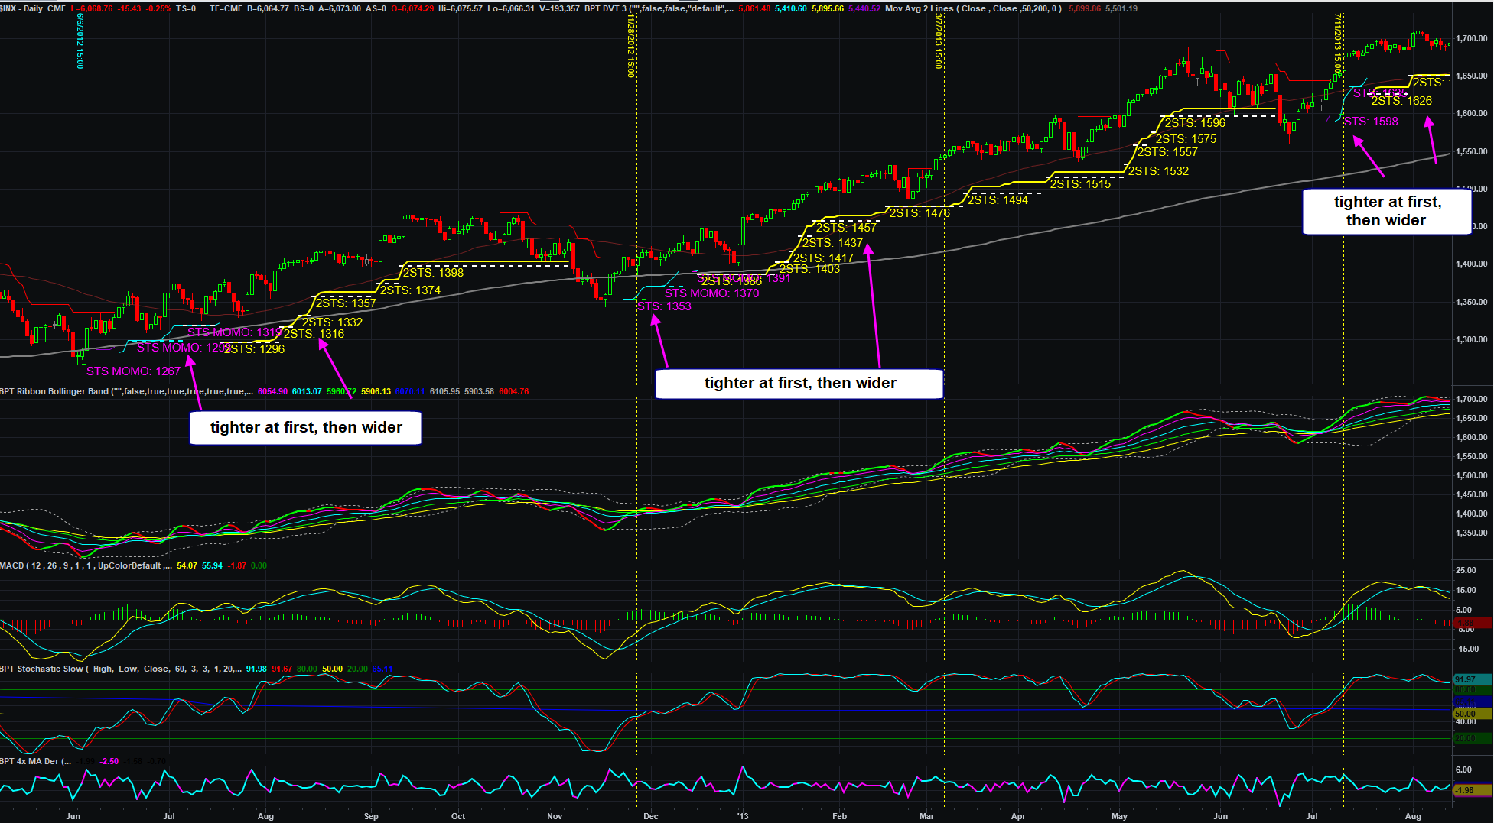Select the 2STS: 1532 stop level label

pyautogui.click(x=1158, y=171)
